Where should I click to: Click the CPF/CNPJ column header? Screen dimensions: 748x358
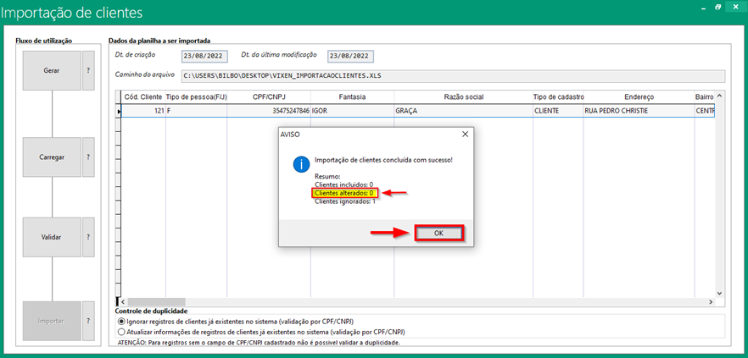(x=268, y=97)
